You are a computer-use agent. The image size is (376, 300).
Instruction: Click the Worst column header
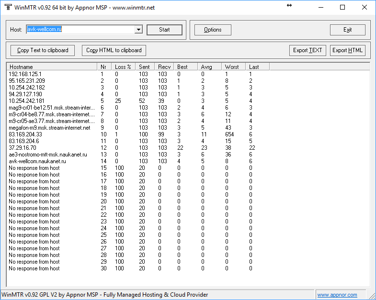click(234, 67)
